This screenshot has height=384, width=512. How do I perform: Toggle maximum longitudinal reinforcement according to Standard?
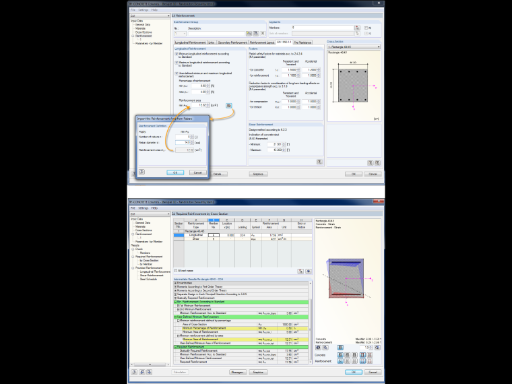[177, 63]
